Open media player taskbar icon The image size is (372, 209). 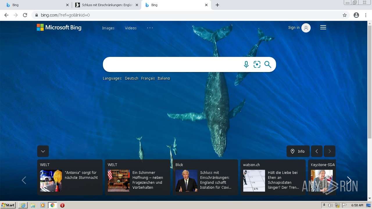click(x=43, y=205)
